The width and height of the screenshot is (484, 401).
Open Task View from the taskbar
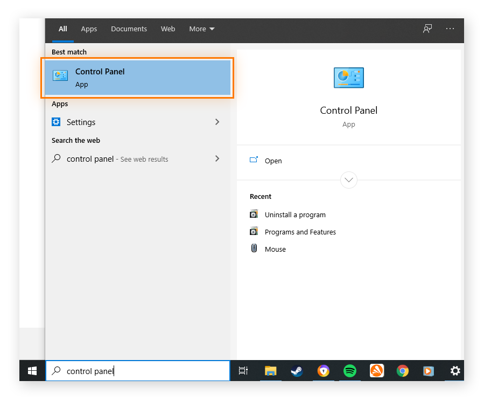[243, 371]
